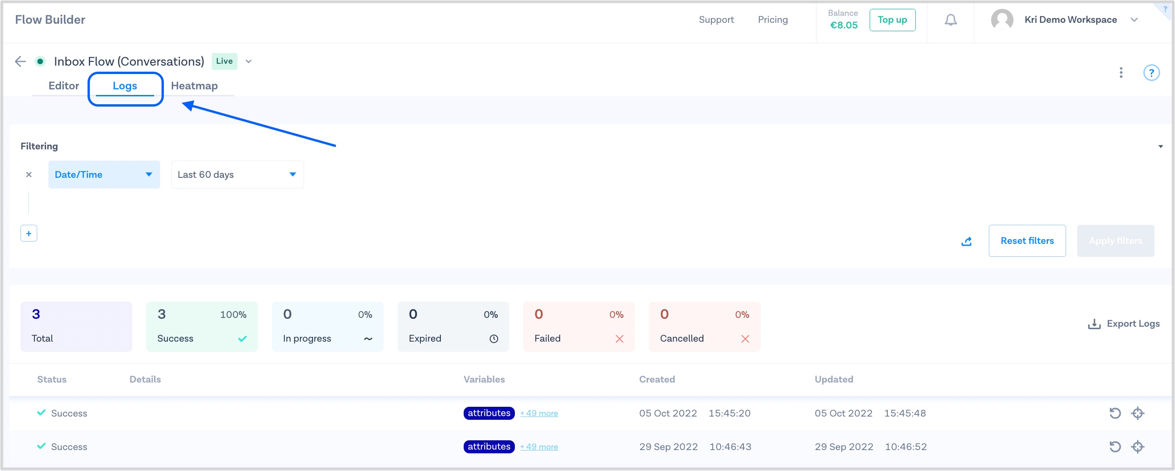The width and height of the screenshot is (1175, 471).
Task: Add a new filter with plus button
Action: coord(29,234)
